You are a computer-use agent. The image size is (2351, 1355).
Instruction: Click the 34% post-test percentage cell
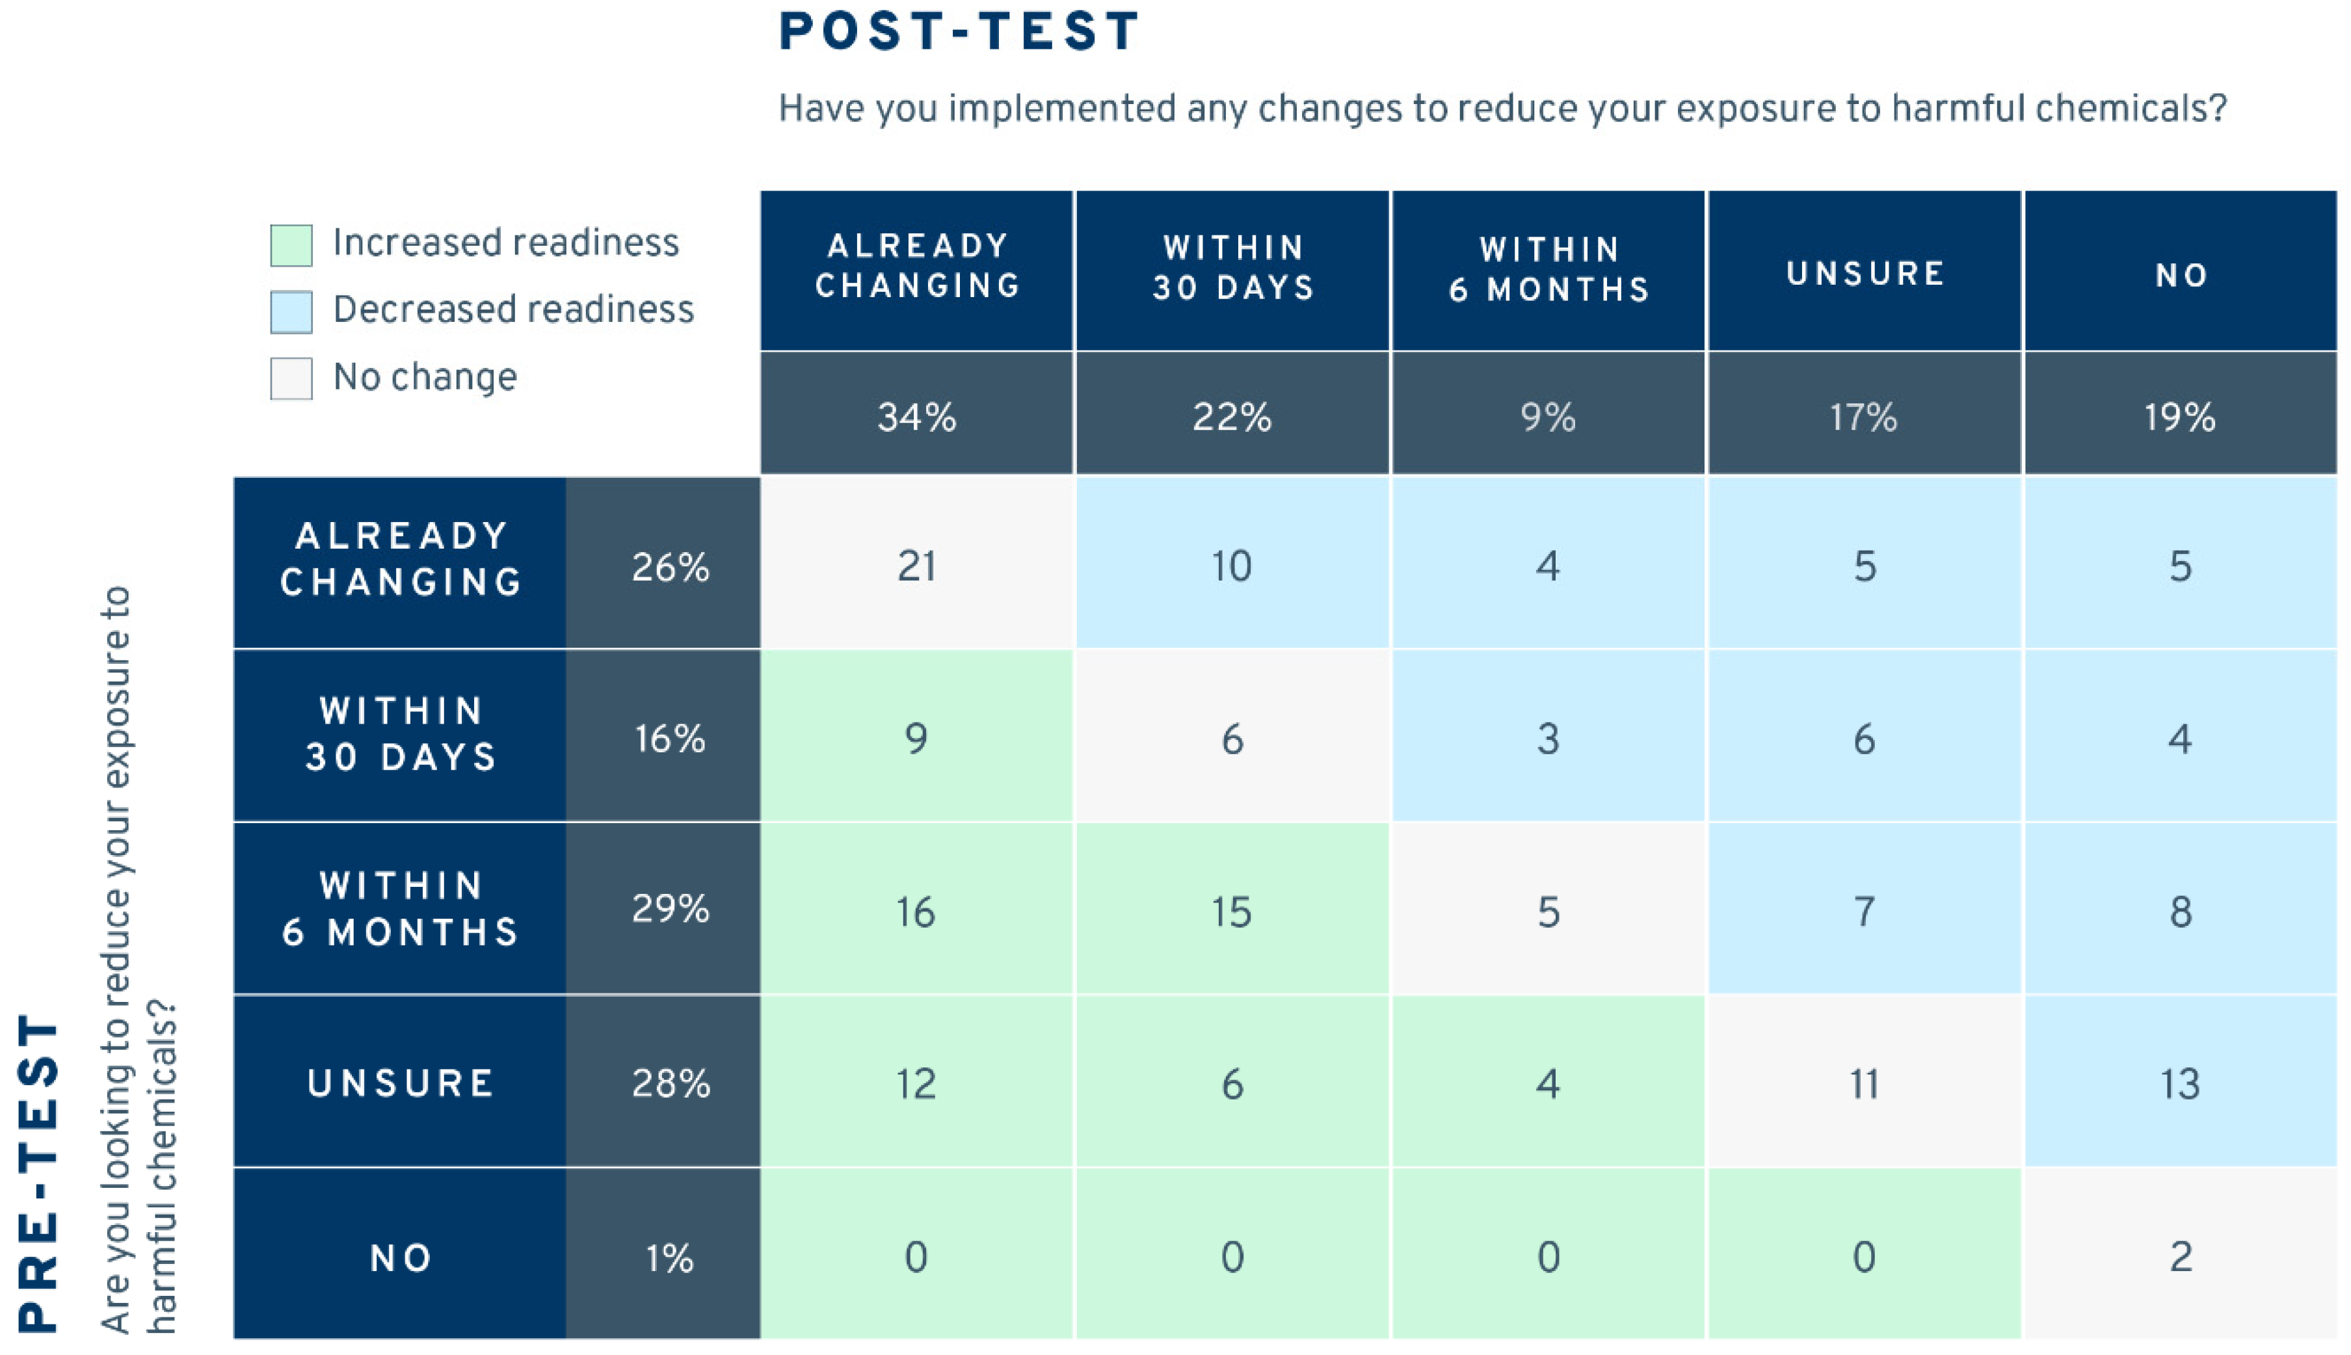click(x=917, y=415)
